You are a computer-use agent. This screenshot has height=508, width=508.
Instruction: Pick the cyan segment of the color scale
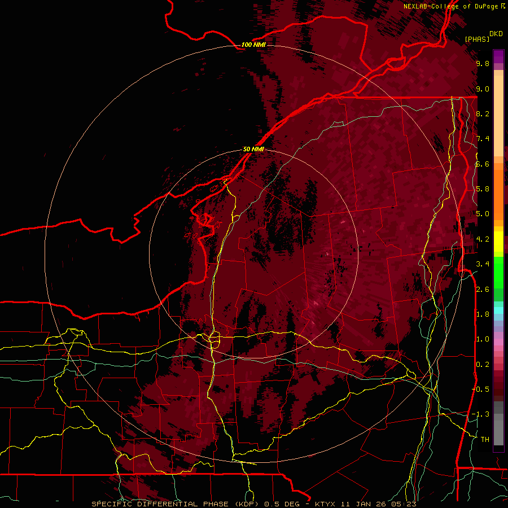pyautogui.click(x=498, y=310)
